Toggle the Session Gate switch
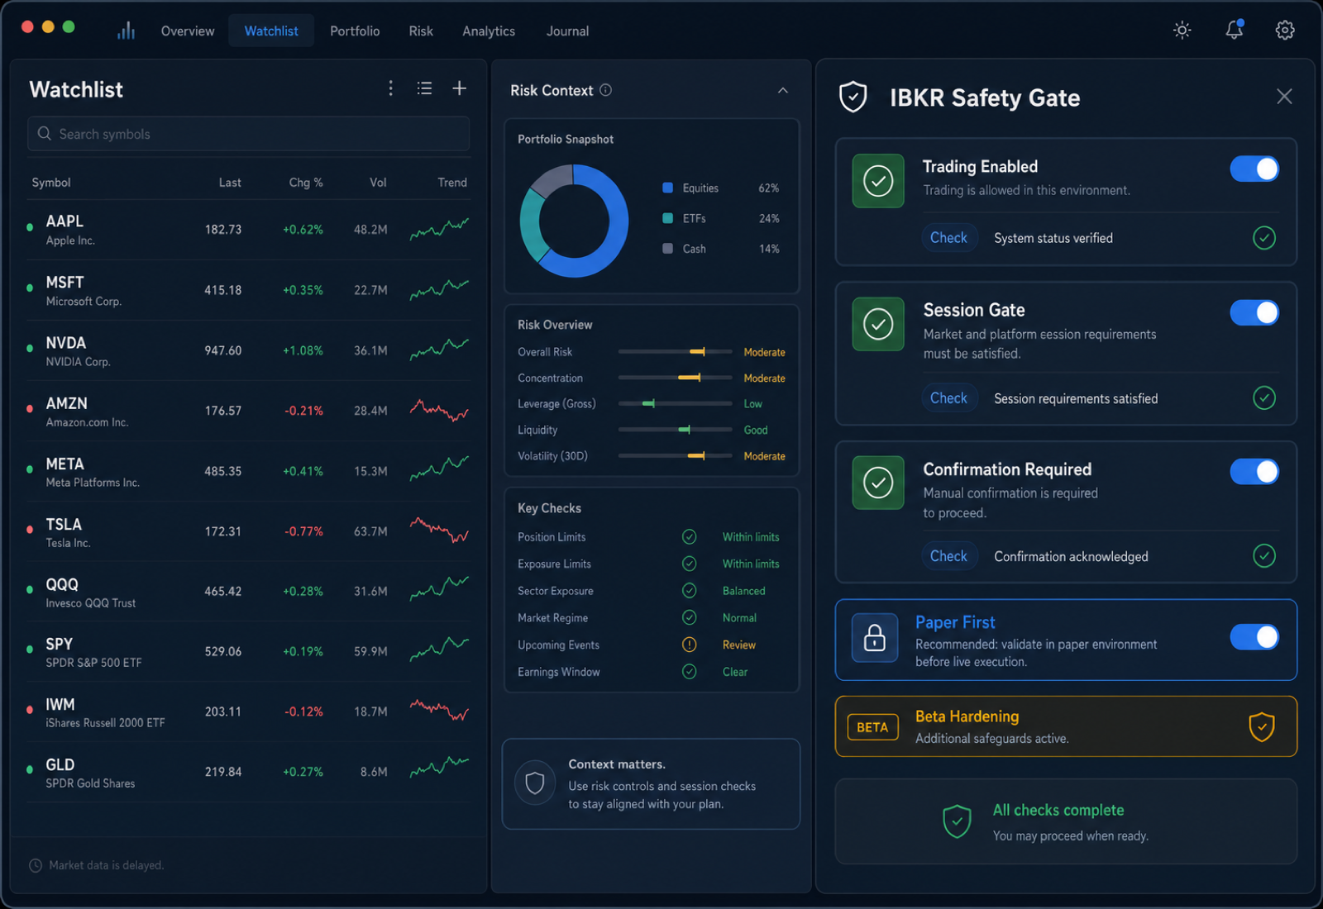Screen dimensions: 1323x909 coord(1254,312)
